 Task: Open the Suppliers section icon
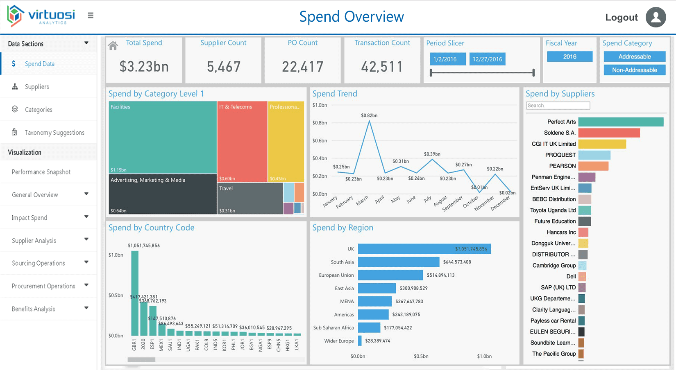coord(15,86)
